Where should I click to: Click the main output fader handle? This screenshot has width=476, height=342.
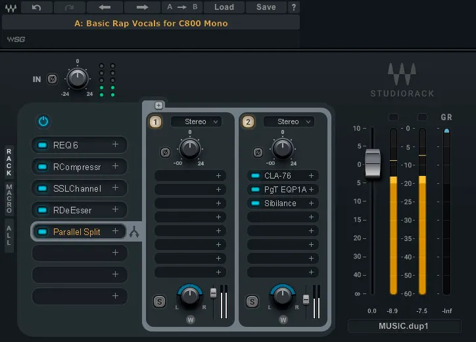[373, 163]
